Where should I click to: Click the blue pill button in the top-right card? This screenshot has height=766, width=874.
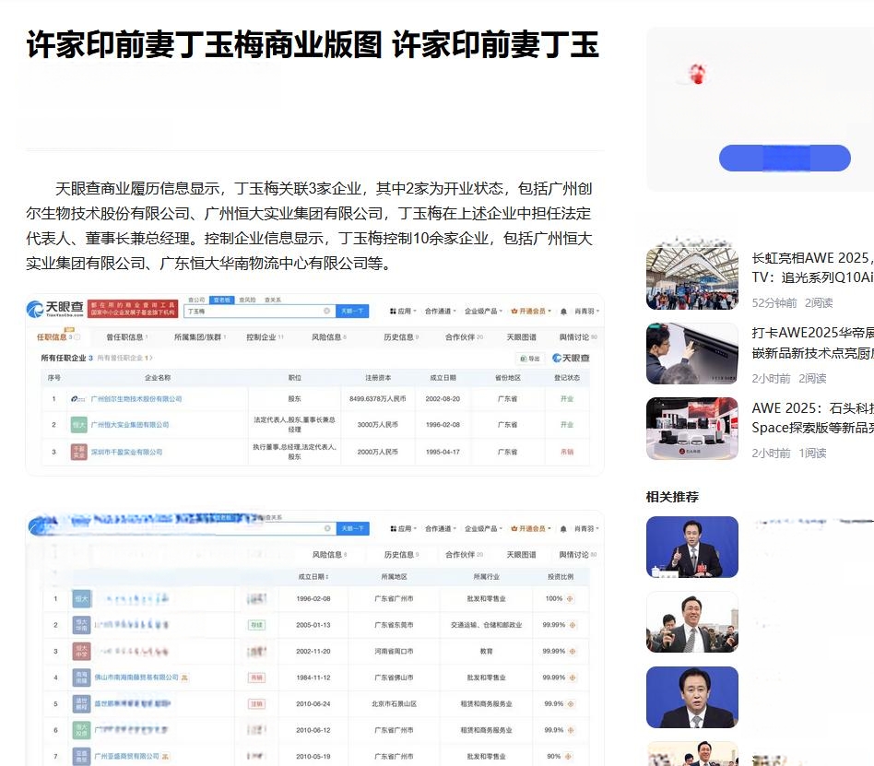pos(785,158)
